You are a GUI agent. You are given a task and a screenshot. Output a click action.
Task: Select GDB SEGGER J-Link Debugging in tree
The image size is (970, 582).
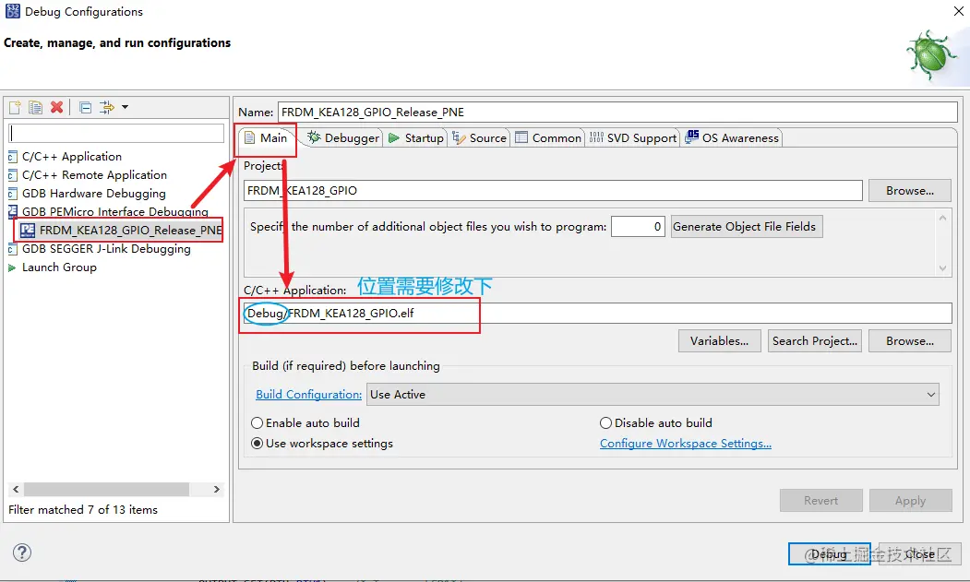point(106,249)
